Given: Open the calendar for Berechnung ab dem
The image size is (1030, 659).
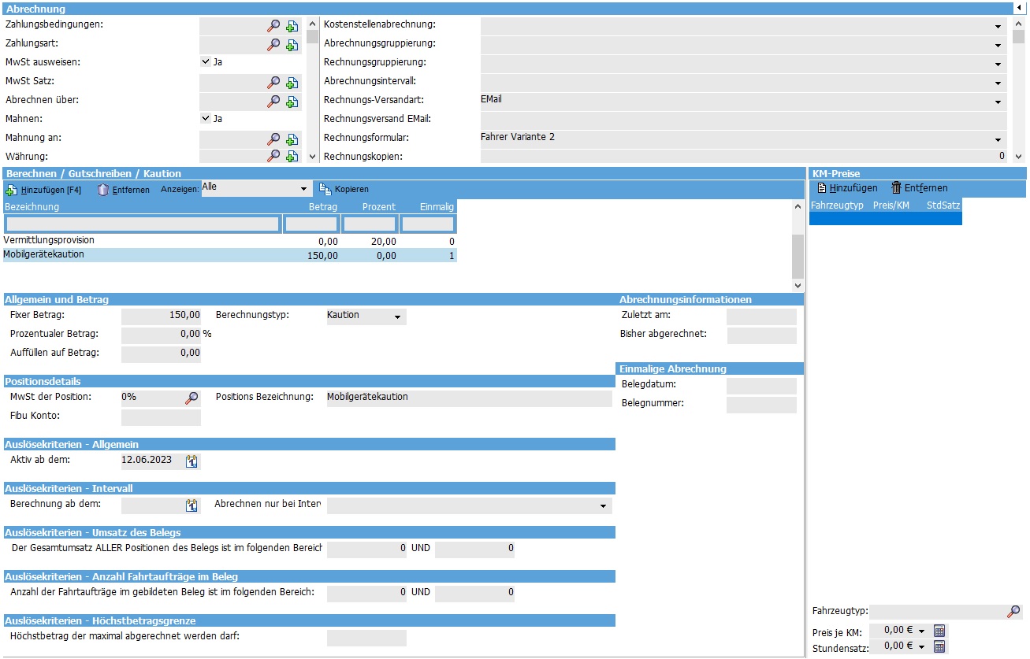Looking at the screenshot, I should pos(191,505).
